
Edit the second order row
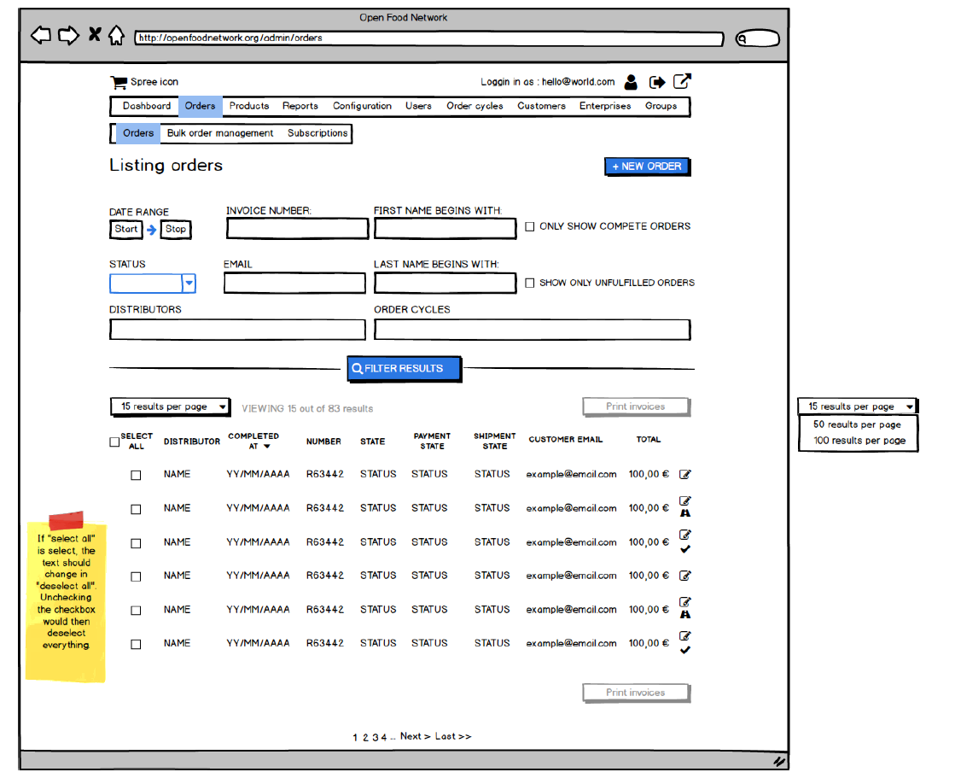685,501
